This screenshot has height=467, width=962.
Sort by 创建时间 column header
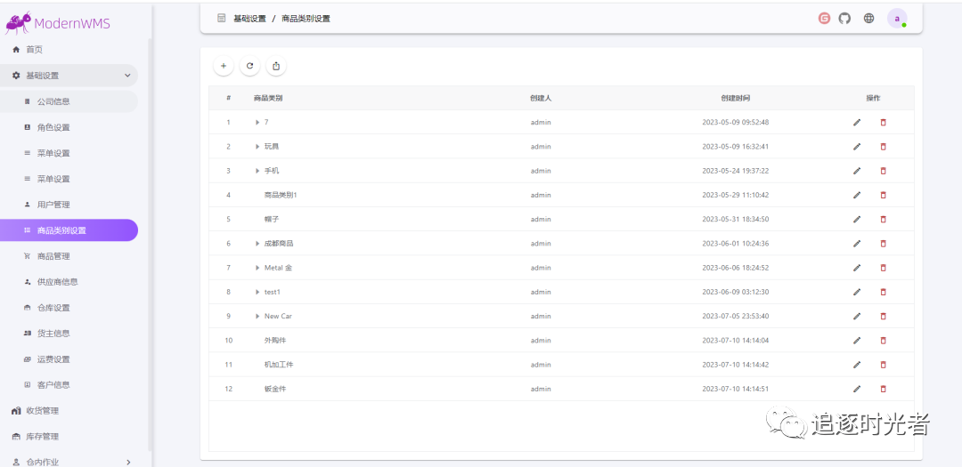[735, 98]
